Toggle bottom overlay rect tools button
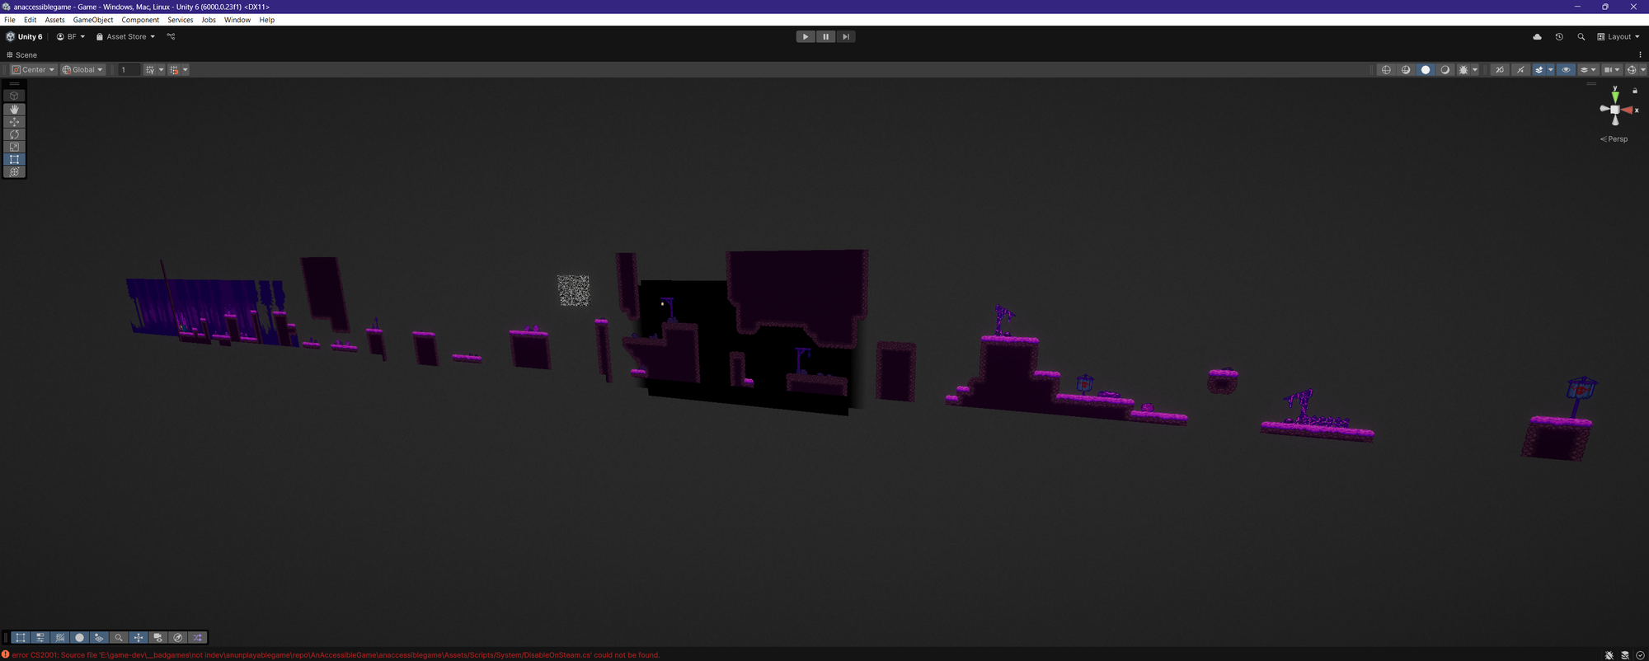The width and height of the screenshot is (1649, 661). click(21, 637)
